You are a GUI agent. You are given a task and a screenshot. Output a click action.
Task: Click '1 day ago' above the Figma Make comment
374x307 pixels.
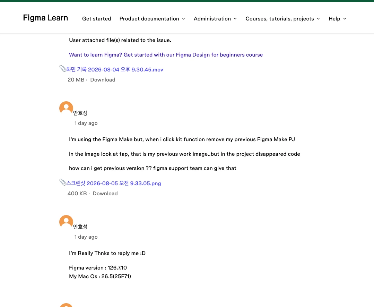(x=86, y=123)
